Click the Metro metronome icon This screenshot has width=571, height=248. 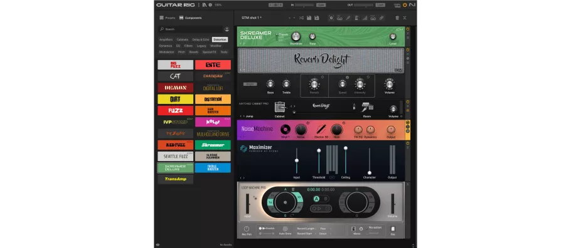(354, 229)
